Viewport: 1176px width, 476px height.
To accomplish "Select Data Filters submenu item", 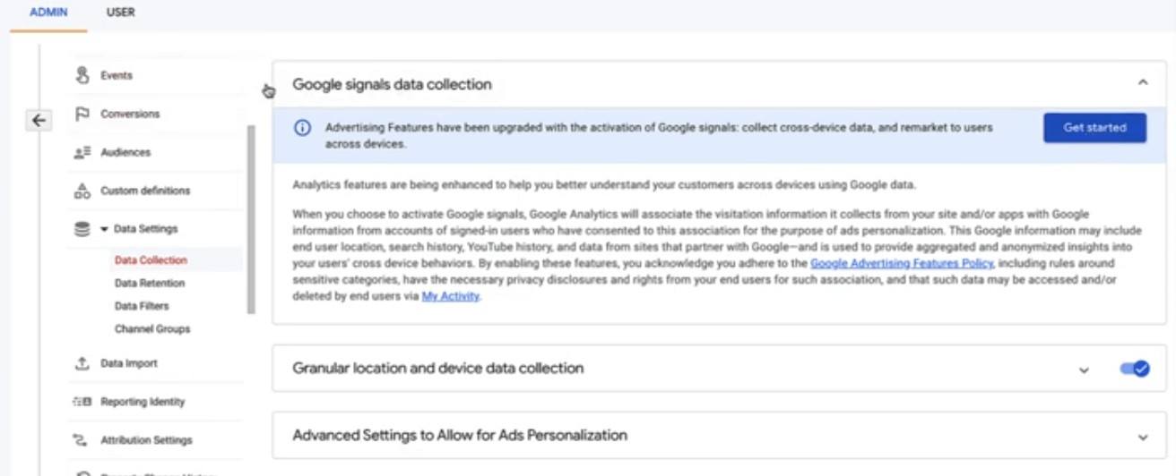I will (142, 306).
